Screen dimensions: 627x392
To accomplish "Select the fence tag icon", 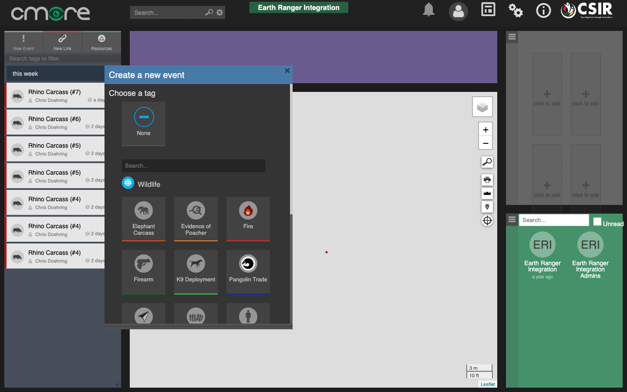I will pyautogui.click(x=196, y=315).
